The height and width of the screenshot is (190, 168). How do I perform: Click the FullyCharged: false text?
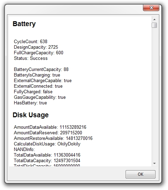33,92
